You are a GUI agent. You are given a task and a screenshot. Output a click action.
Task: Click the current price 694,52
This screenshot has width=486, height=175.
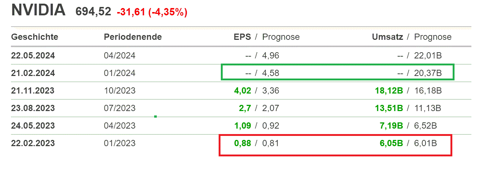pos(93,12)
